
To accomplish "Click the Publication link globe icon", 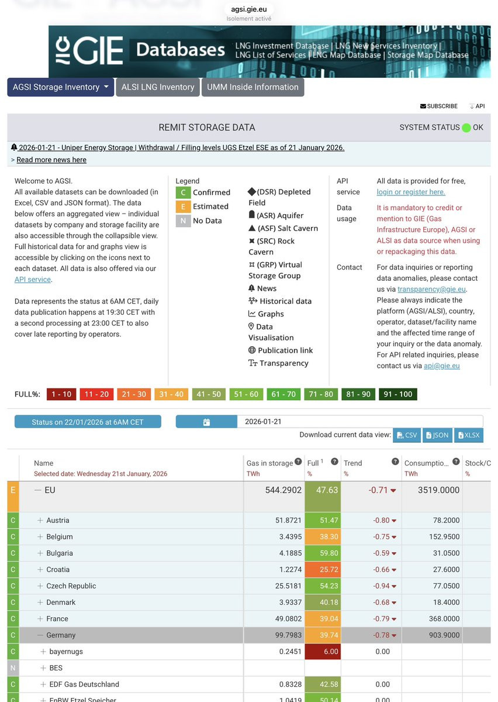I will coord(252,350).
